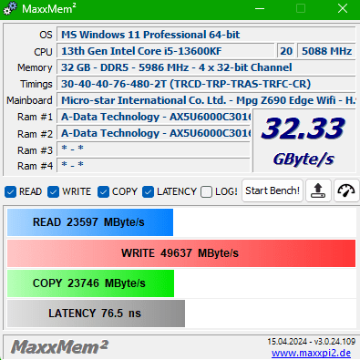Select the CPU field showing i5-13600KF
Viewport: 360px width, 360px height.
click(x=165, y=51)
